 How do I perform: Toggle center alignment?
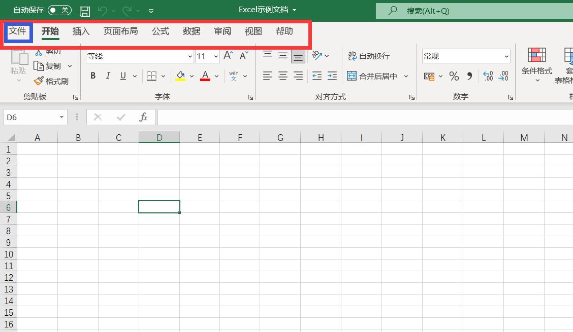pyautogui.click(x=283, y=75)
